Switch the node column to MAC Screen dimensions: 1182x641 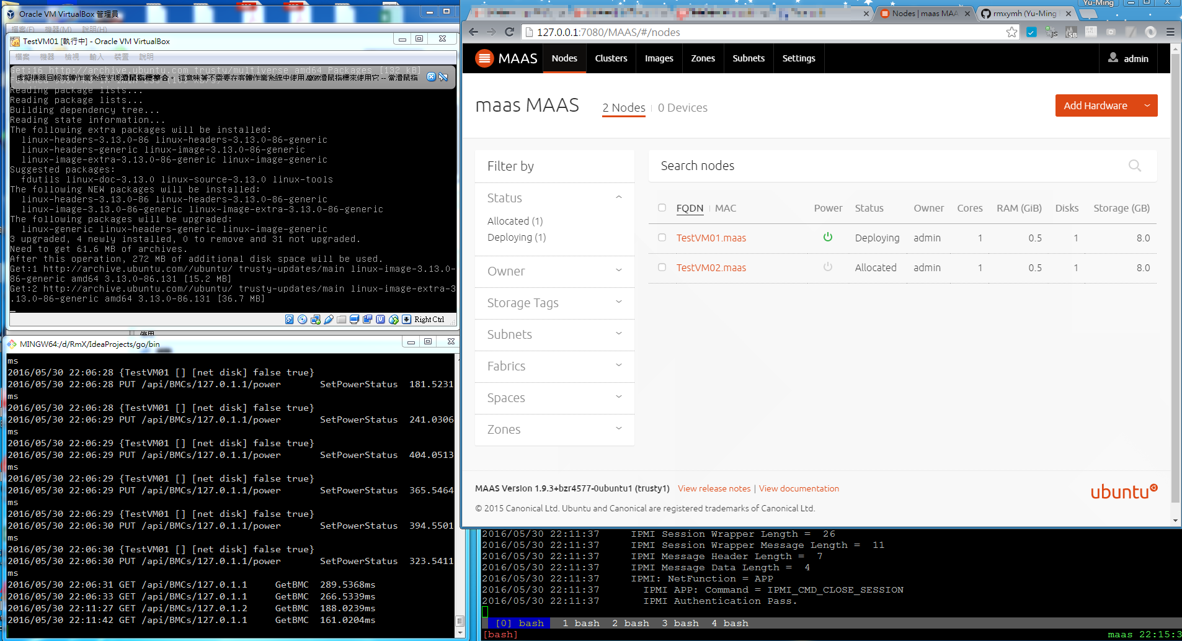point(726,208)
